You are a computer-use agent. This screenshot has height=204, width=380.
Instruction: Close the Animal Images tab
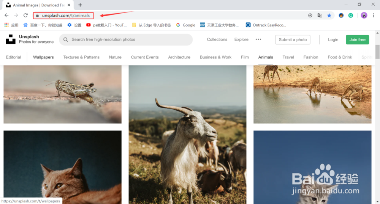click(x=69, y=5)
